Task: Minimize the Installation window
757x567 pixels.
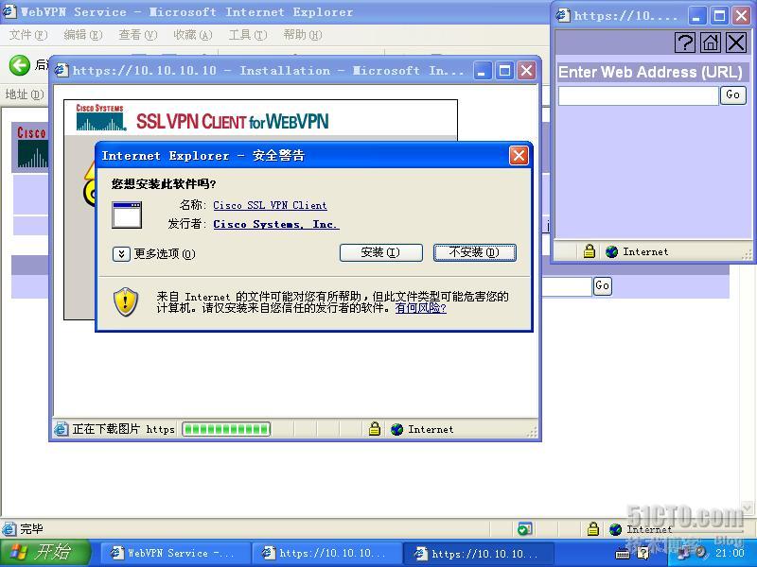Action: pos(482,71)
